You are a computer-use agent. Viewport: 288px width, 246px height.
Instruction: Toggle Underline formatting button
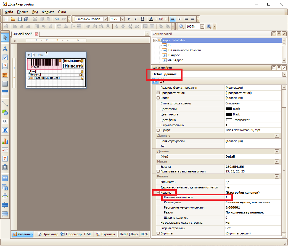click(142, 19)
